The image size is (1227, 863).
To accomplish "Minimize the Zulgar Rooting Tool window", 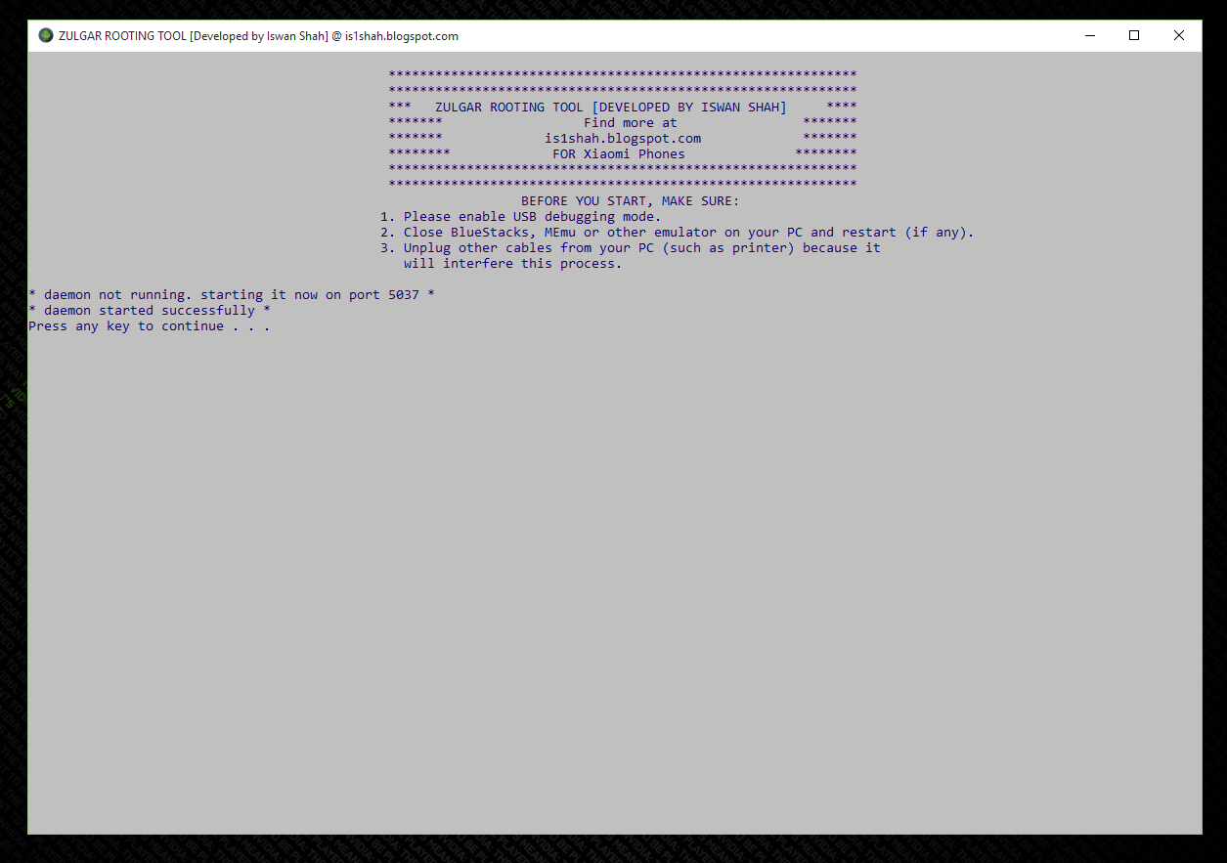I will (x=1089, y=36).
